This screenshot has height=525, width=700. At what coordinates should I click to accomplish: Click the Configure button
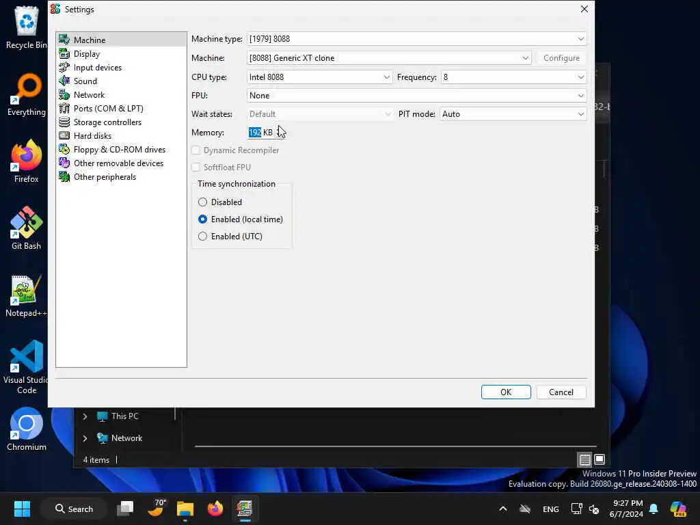[x=561, y=58]
